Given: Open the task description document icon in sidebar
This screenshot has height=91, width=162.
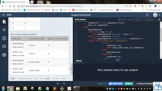Looking at the screenshot, I should point(4,21).
